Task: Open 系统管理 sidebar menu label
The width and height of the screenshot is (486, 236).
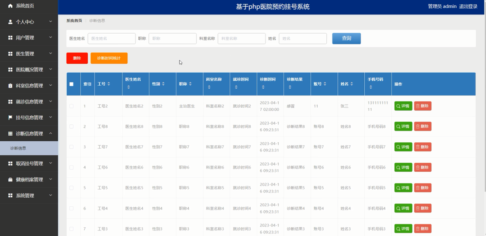Action: pos(25,196)
